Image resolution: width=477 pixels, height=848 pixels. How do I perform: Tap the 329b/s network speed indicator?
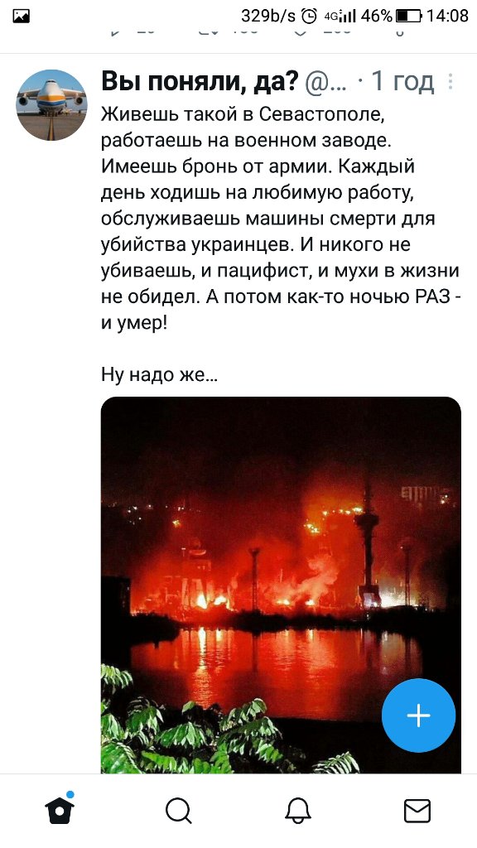click(x=268, y=17)
